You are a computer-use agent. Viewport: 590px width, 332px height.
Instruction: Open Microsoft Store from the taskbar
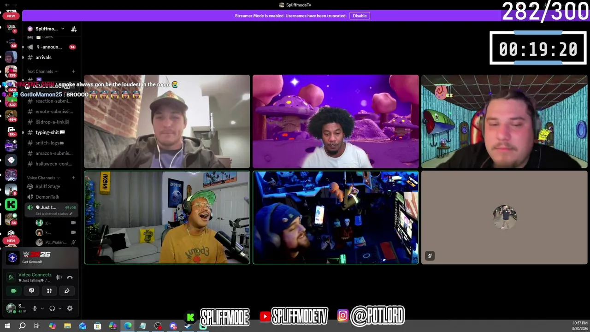click(98, 326)
